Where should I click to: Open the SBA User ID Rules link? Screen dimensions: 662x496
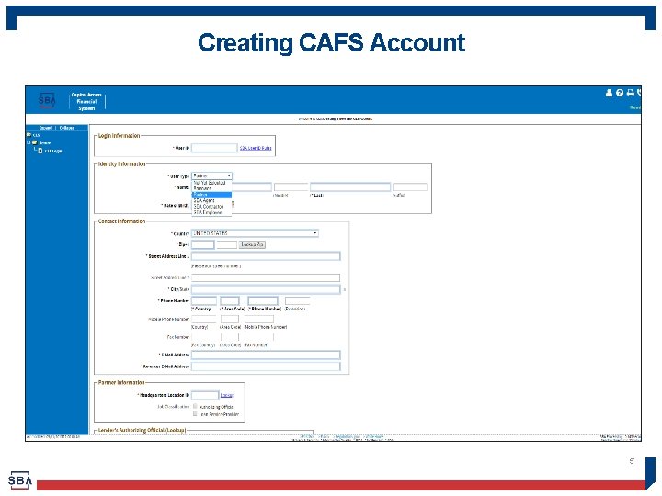coord(256,148)
